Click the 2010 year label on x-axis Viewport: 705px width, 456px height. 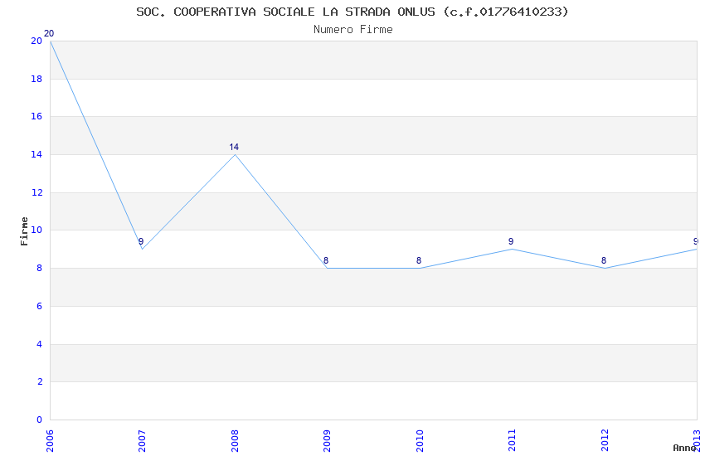pos(420,441)
